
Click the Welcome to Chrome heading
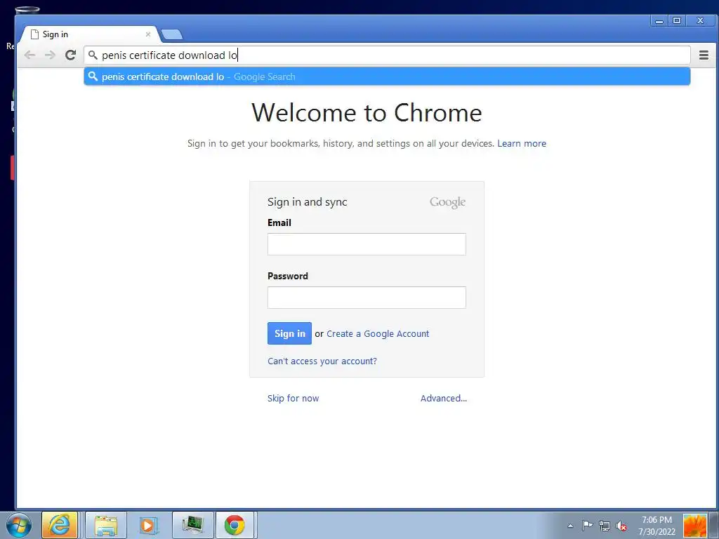click(367, 113)
